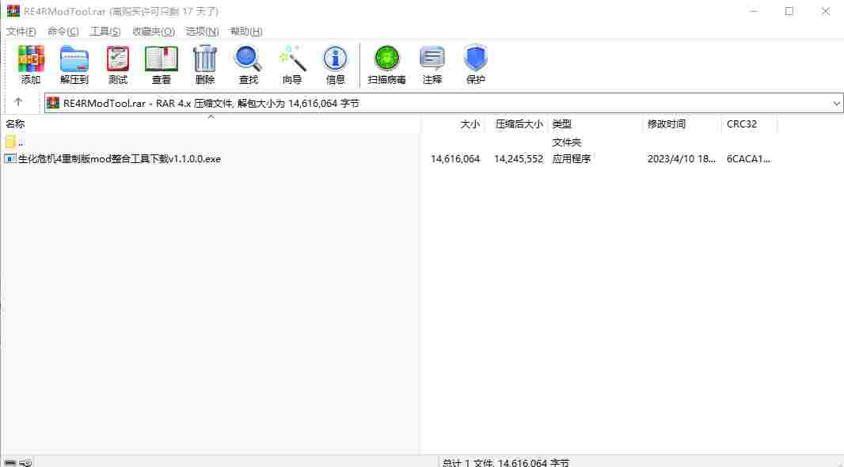Click the WinRAR title bar app icon
Screen dimensions: 844x467
(13, 11)
